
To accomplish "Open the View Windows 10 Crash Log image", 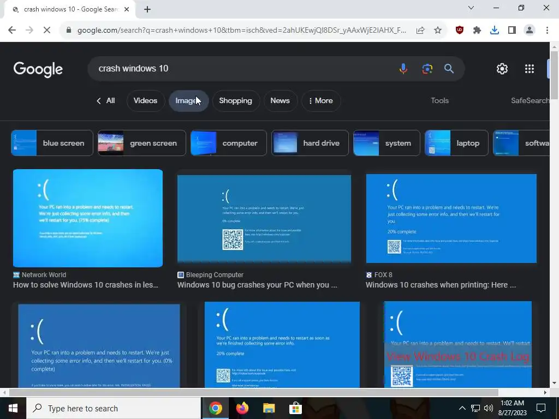I will coord(458,344).
